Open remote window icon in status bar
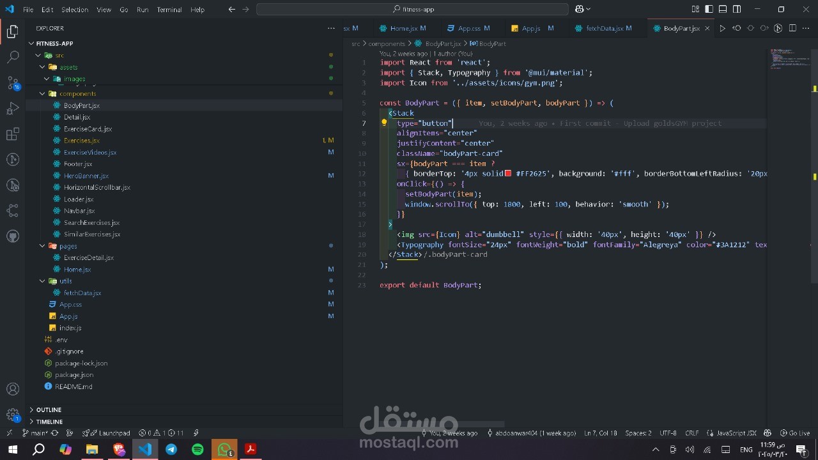818x460 pixels. click(8, 433)
